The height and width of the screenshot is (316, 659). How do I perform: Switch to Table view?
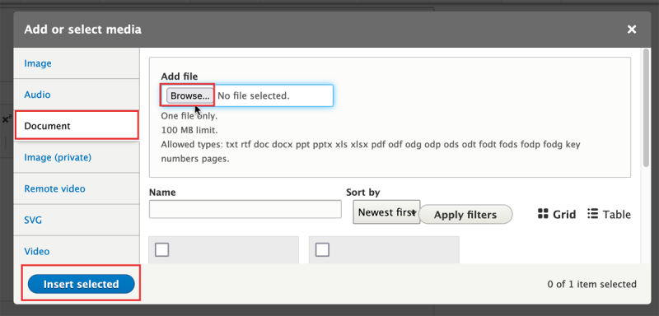pos(609,214)
